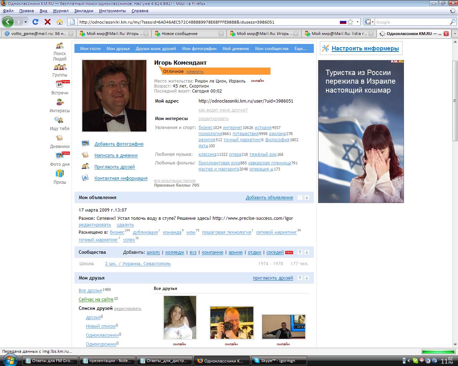Click the Настроить информеры link
458x366 pixels.
[x=365, y=49]
